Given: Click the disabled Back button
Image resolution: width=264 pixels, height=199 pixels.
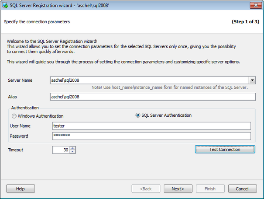Looking at the screenshot, I should pyautogui.click(x=146, y=189).
